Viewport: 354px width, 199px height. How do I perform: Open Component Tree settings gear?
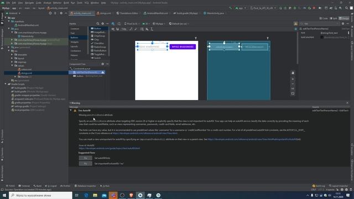tap(103, 64)
